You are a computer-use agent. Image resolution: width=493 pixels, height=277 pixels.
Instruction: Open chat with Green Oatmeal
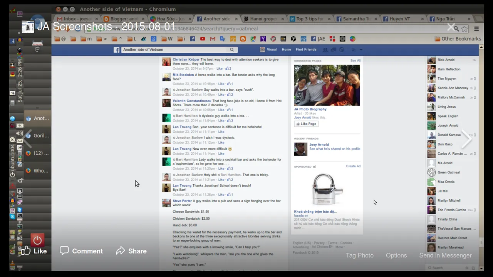click(x=452, y=172)
